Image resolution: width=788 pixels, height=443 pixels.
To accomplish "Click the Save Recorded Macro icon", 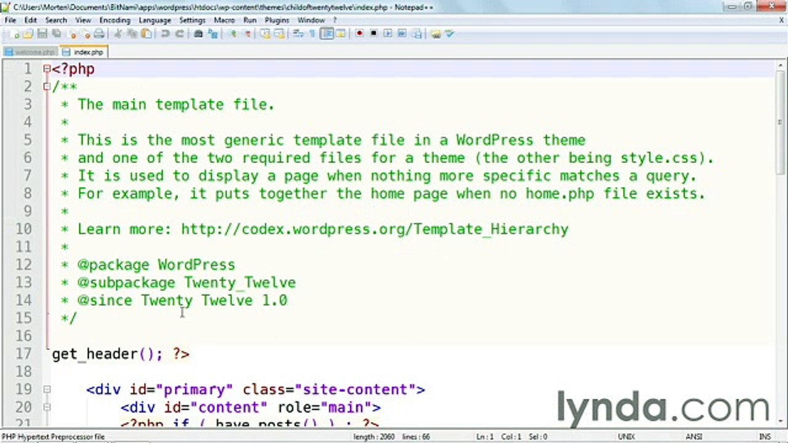I will click(417, 34).
